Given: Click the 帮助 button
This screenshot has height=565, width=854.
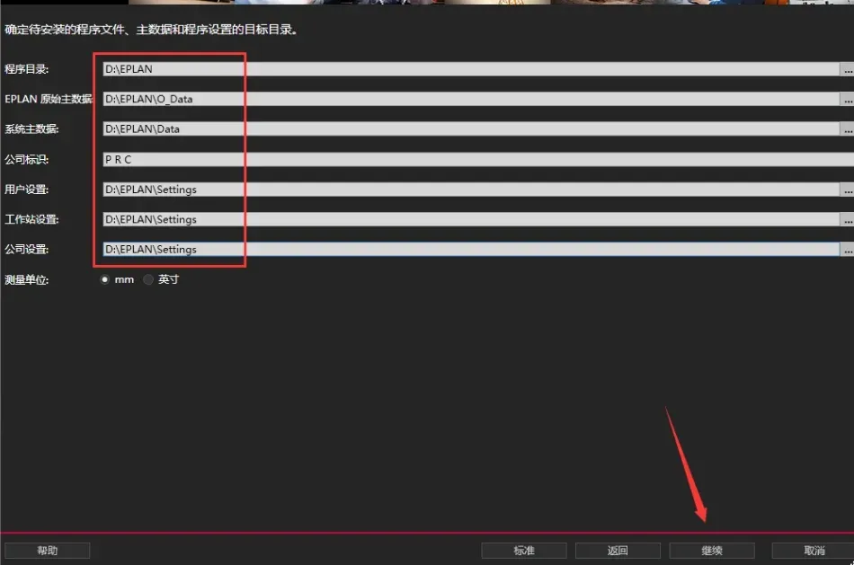Looking at the screenshot, I should point(48,551).
